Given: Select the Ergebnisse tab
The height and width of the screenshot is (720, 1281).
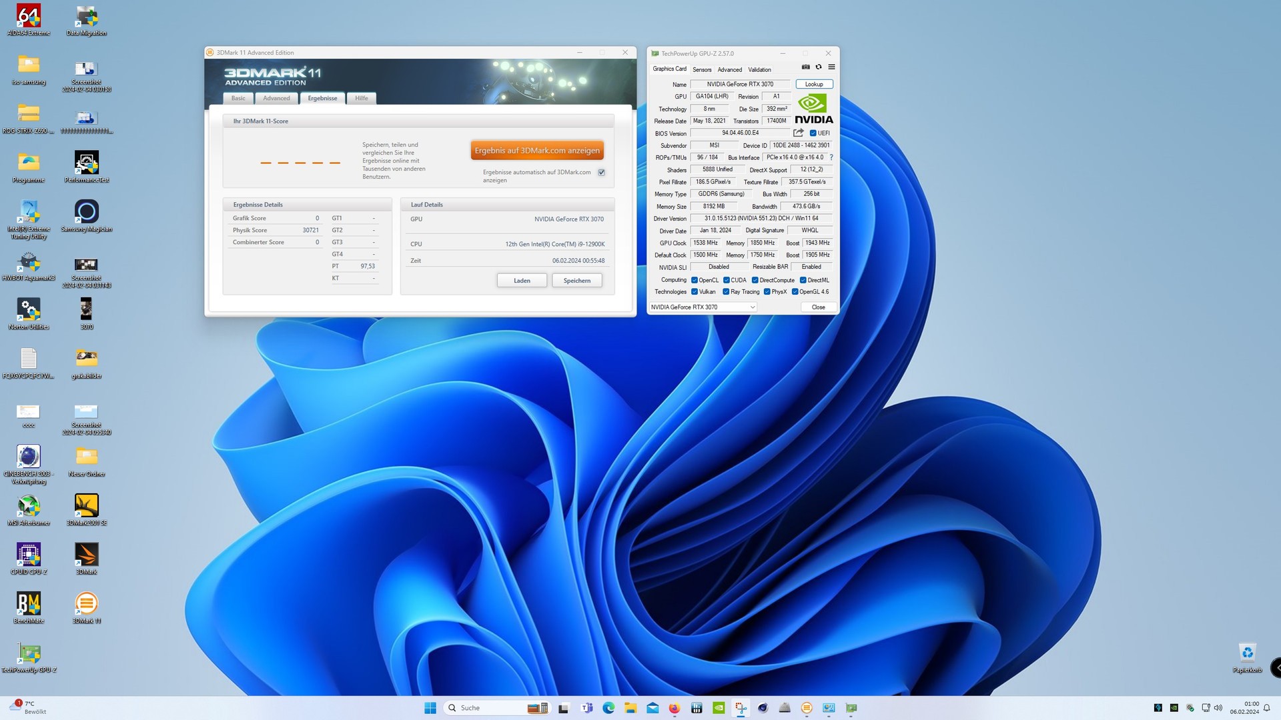Looking at the screenshot, I should click(322, 98).
